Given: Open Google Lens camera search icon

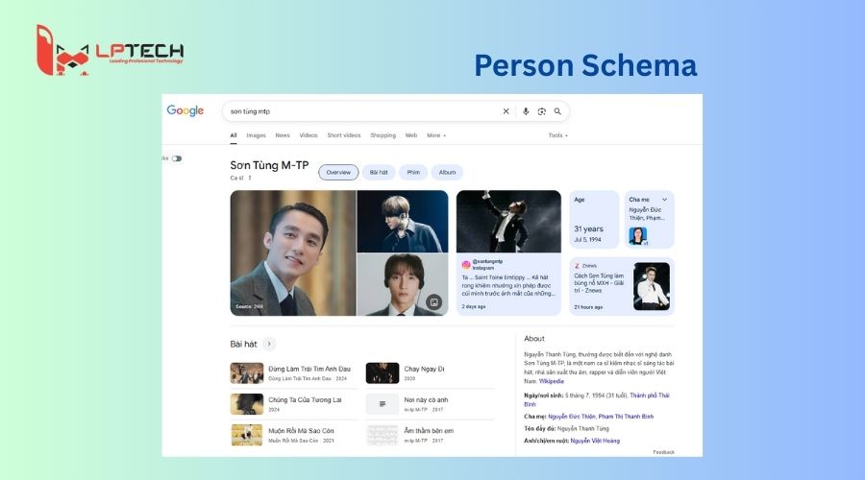Looking at the screenshot, I should [542, 111].
